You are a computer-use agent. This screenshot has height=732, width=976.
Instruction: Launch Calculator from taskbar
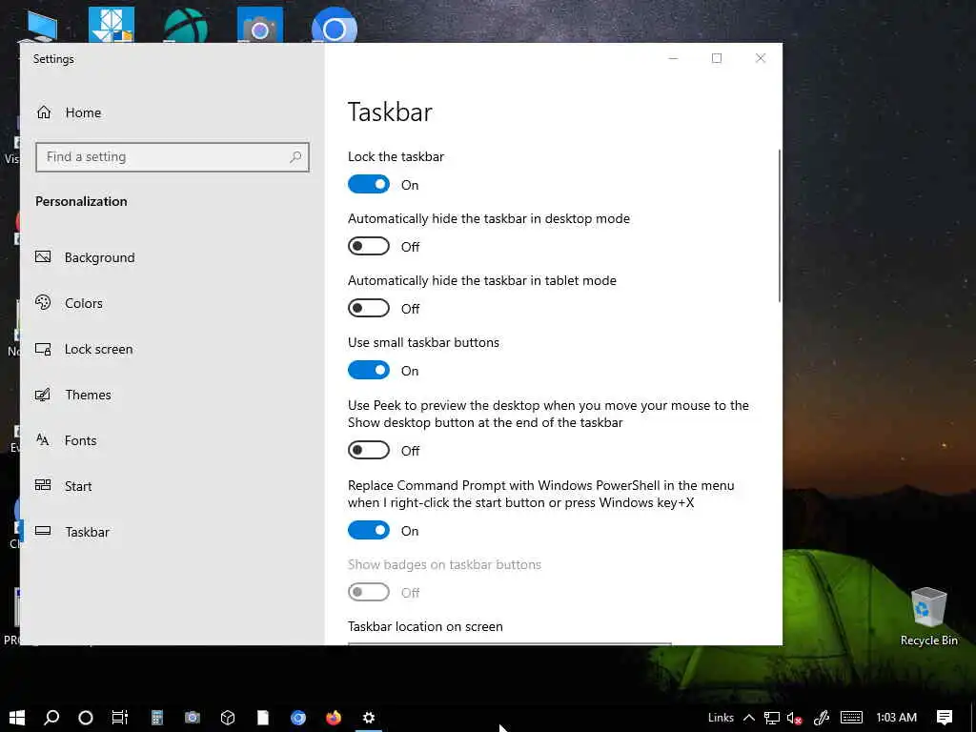tap(157, 718)
